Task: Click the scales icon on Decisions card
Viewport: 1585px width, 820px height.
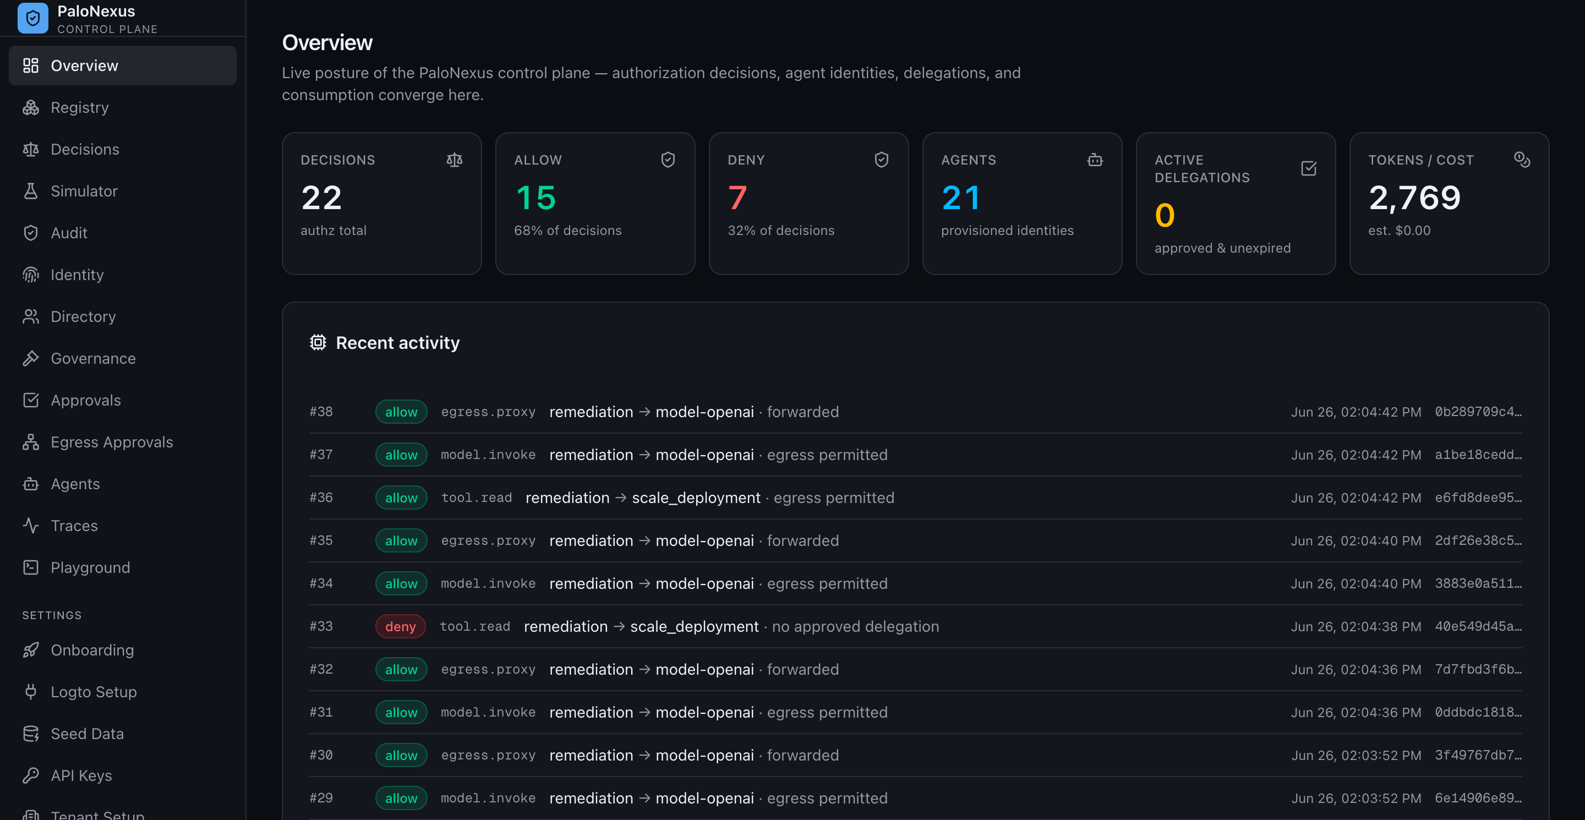Action: pos(454,160)
